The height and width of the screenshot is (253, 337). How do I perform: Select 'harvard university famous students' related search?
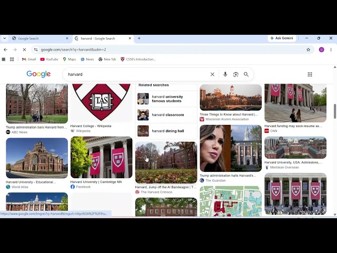click(x=166, y=99)
